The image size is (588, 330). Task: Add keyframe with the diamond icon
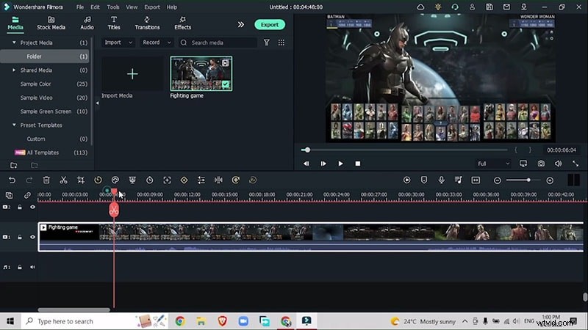point(184,180)
